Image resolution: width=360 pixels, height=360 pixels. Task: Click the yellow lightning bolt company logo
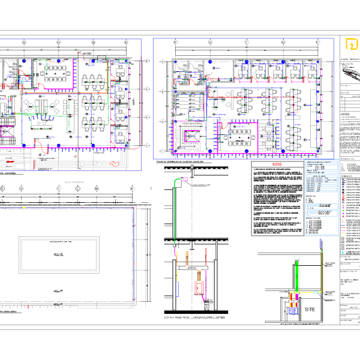[348, 45]
